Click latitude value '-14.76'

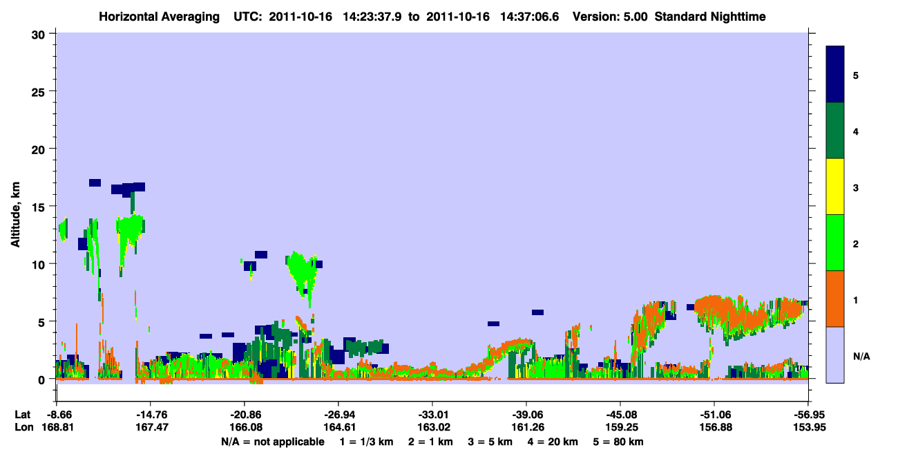coord(151,414)
